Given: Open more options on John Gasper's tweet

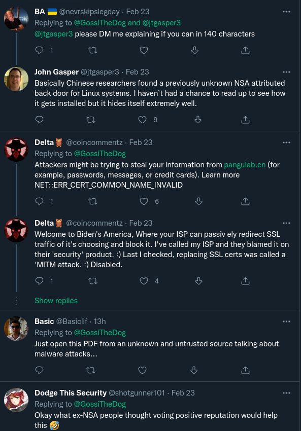Looking at the screenshot, I should (286, 72).
